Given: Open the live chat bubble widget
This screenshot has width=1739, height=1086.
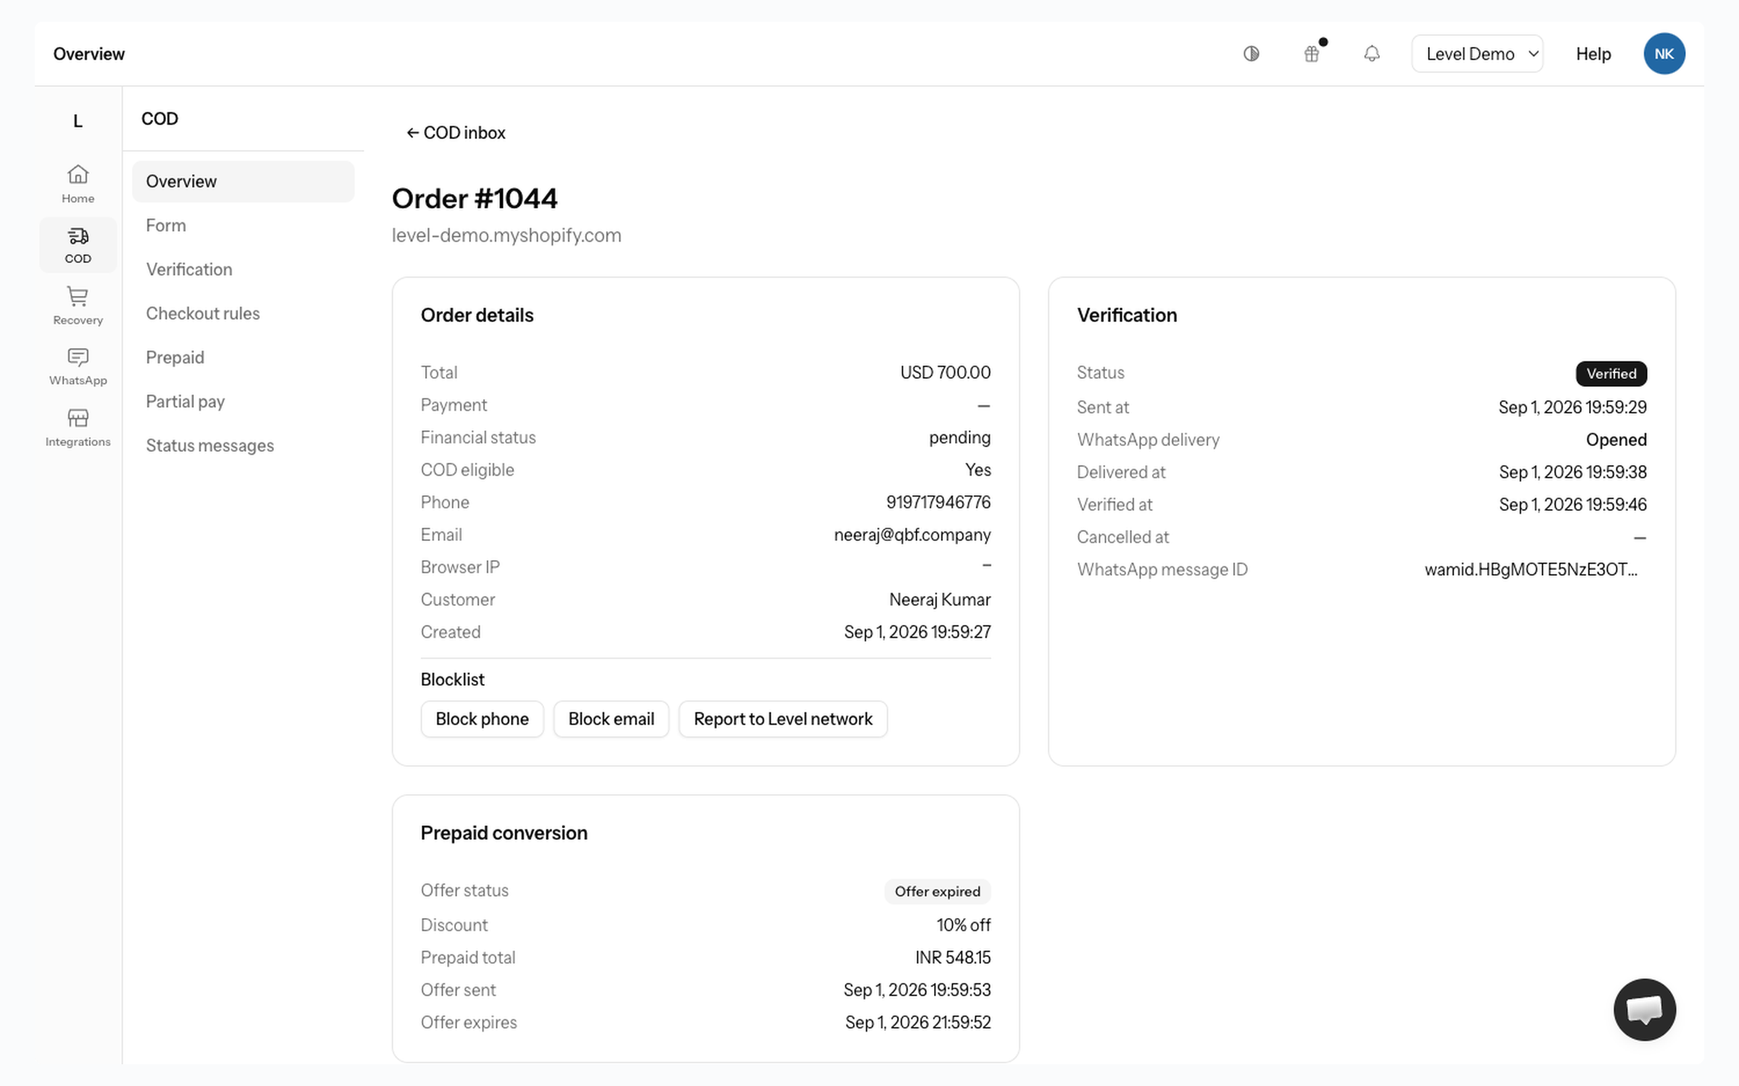Looking at the screenshot, I should point(1644,1009).
